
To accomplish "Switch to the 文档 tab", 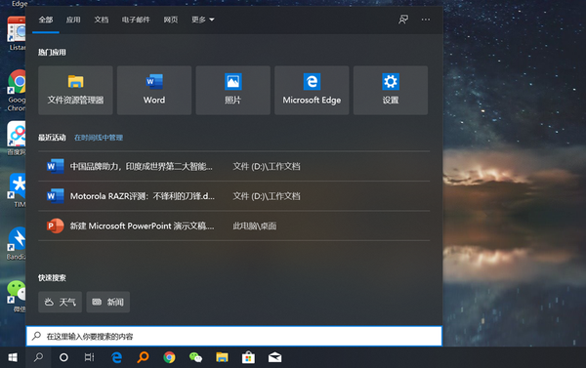I will tap(102, 20).
